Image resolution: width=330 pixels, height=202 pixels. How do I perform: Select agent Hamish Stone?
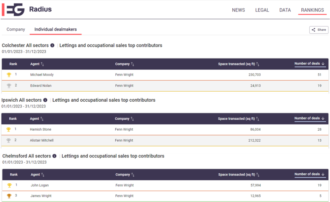pyautogui.click(x=41, y=129)
